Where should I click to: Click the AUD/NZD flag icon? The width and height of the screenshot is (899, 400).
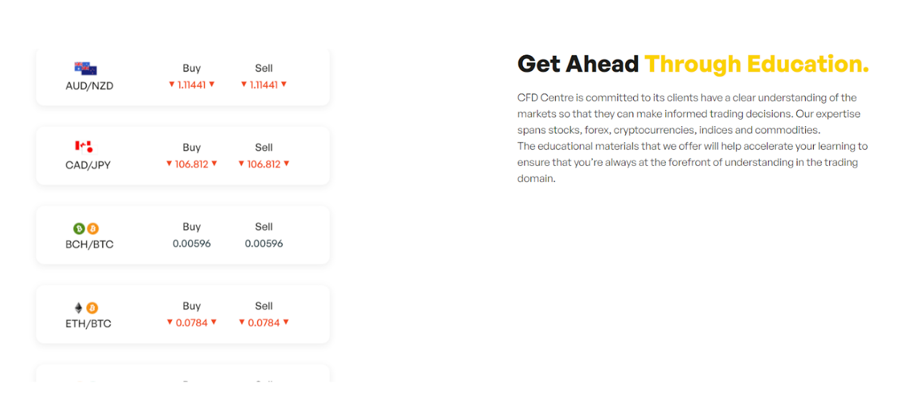pos(85,68)
